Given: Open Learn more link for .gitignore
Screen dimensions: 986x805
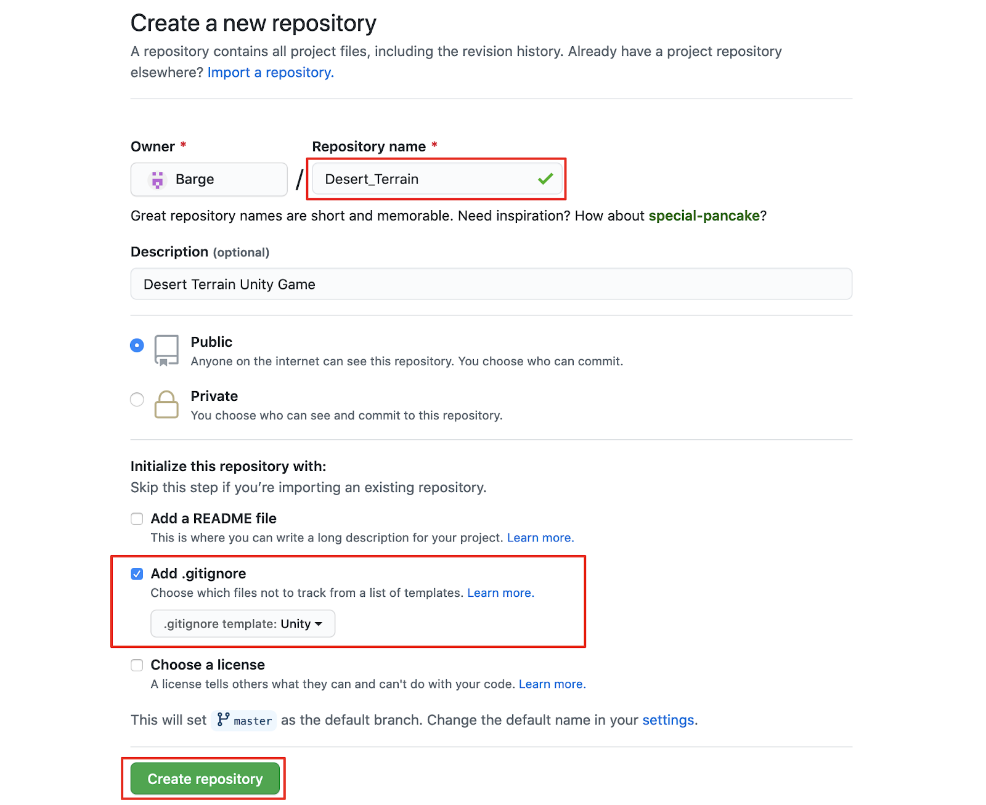Looking at the screenshot, I should 500,593.
